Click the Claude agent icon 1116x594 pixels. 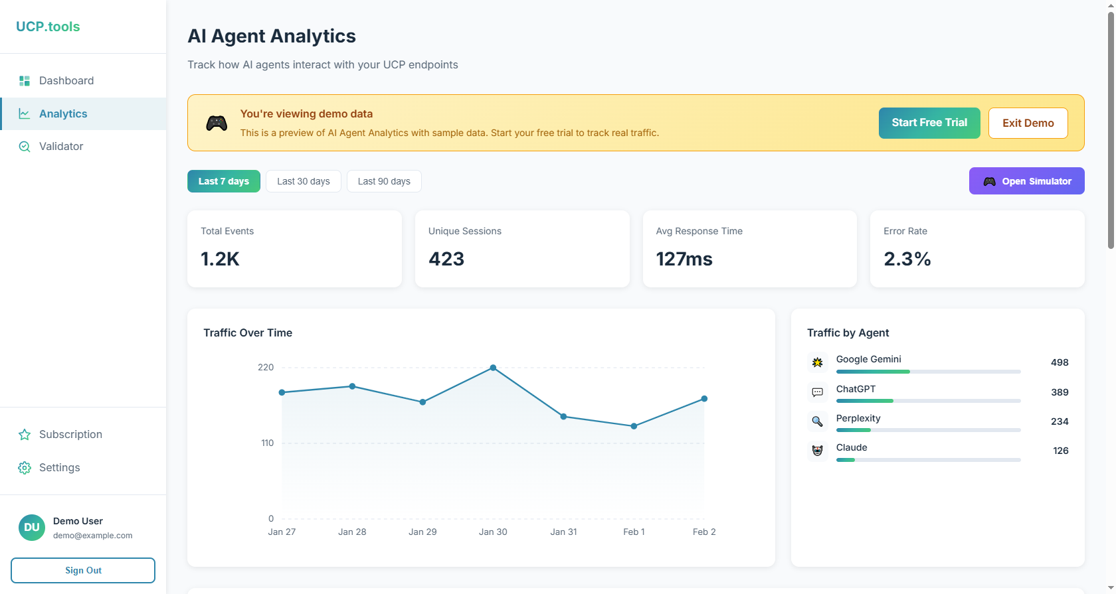[818, 451]
